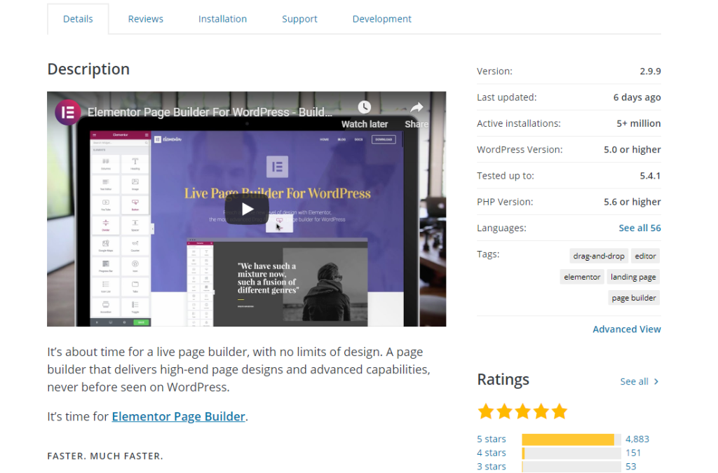Click the drag-and-drop tag

coord(597,256)
